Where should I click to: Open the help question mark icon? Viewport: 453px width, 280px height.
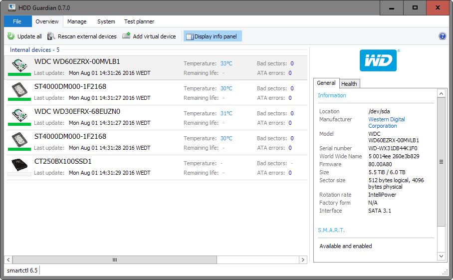pyautogui.click(x=443, y=36)
